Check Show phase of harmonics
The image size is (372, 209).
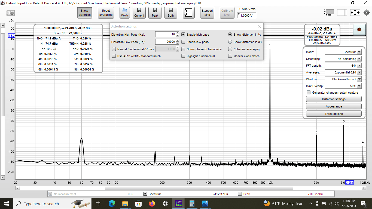[x=183, y=49]
